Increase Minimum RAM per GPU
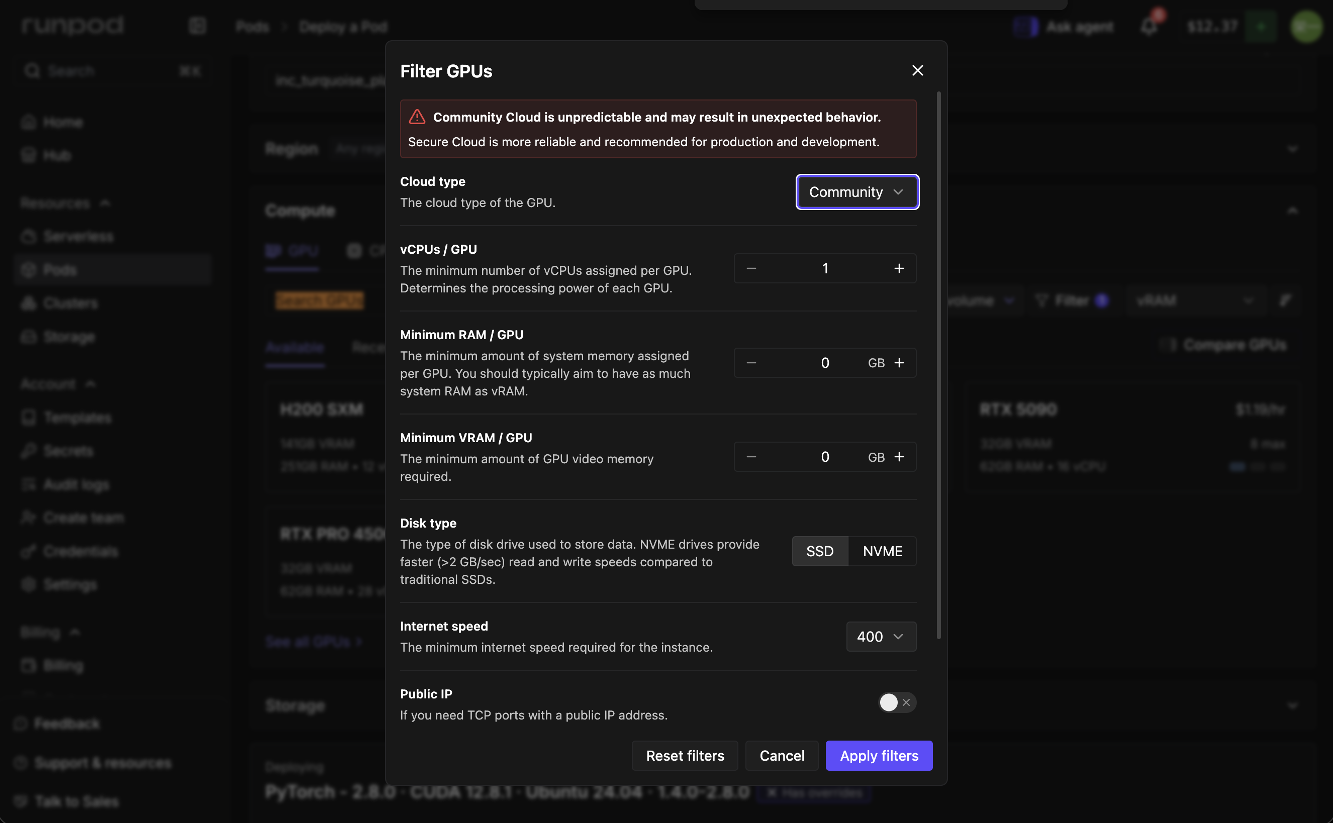 coord(899,363)
